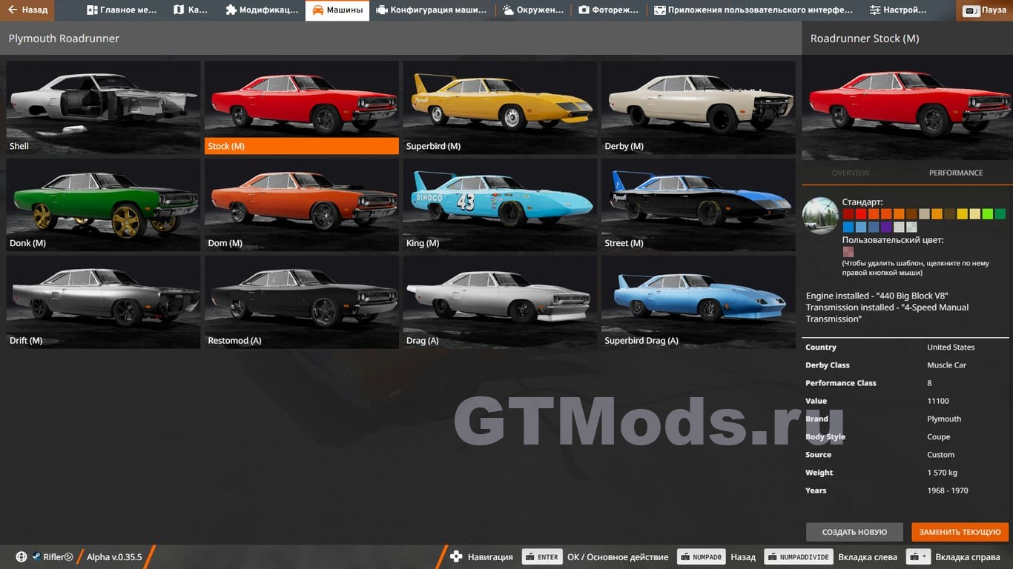
Task: Open the Настройки sliders tab
Action: coord(898,10)
